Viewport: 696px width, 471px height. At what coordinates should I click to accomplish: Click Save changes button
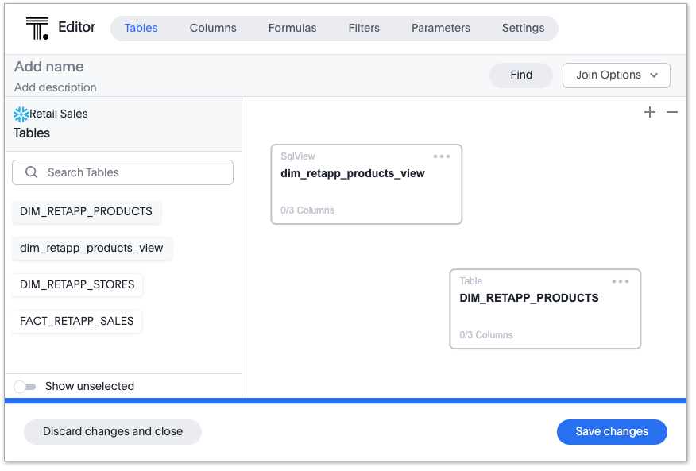[x=612, y=432]
